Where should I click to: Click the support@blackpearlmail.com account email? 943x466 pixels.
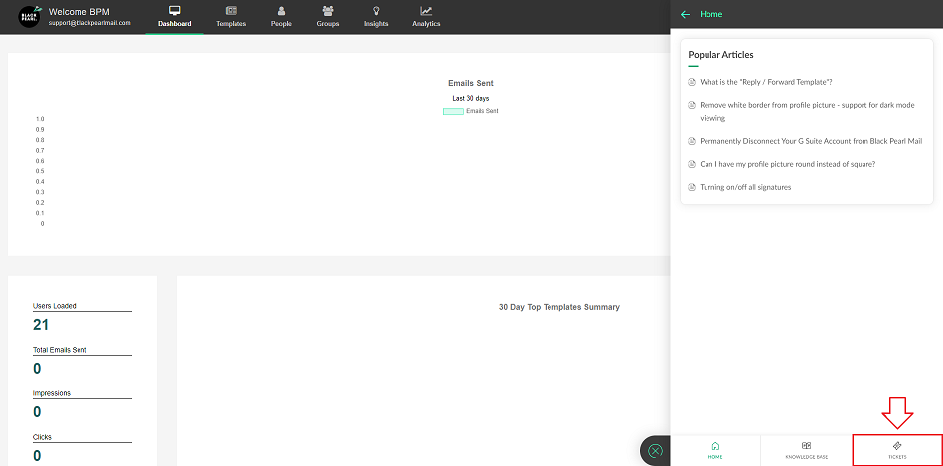coord(89,22)
